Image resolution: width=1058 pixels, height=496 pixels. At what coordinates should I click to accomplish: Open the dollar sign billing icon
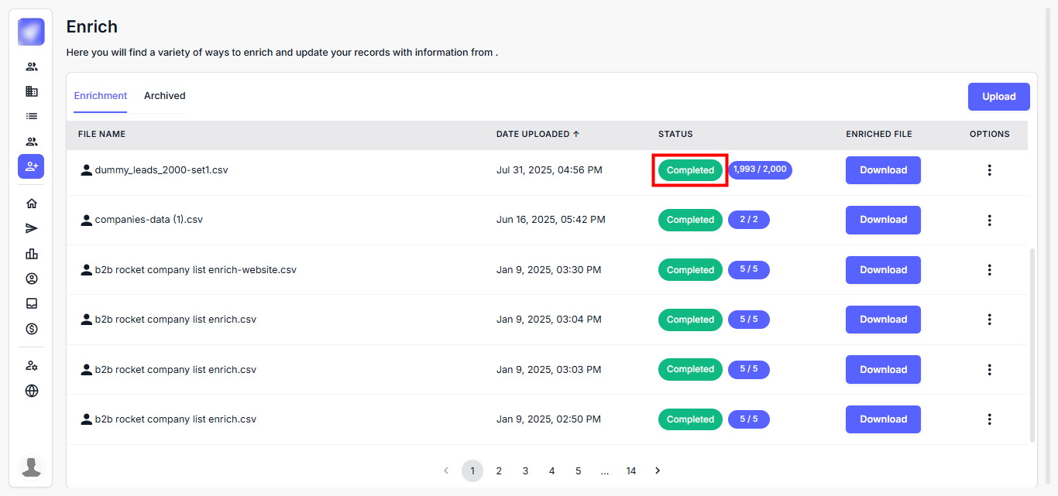[32, 329]
